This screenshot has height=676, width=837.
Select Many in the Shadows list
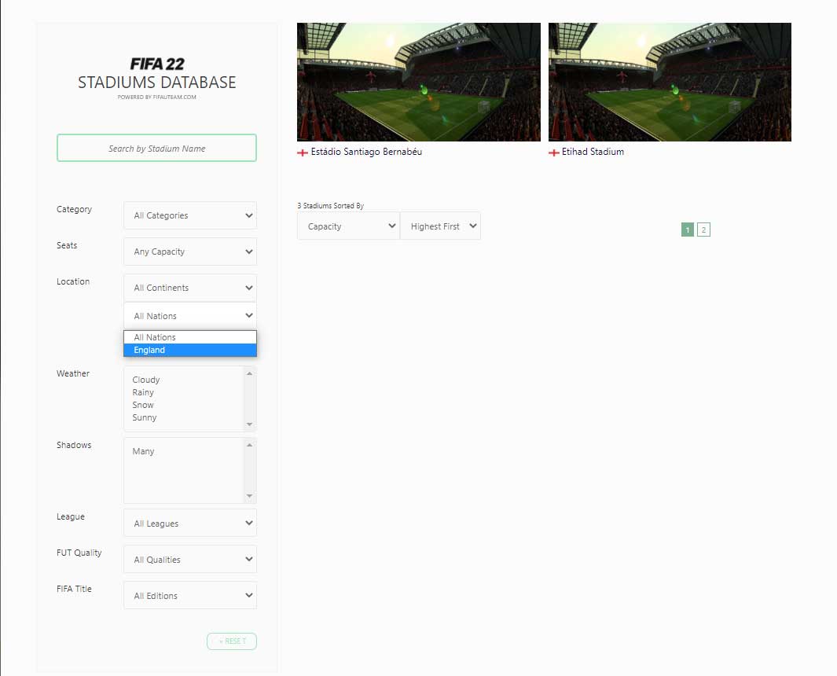tap(144, 451)
